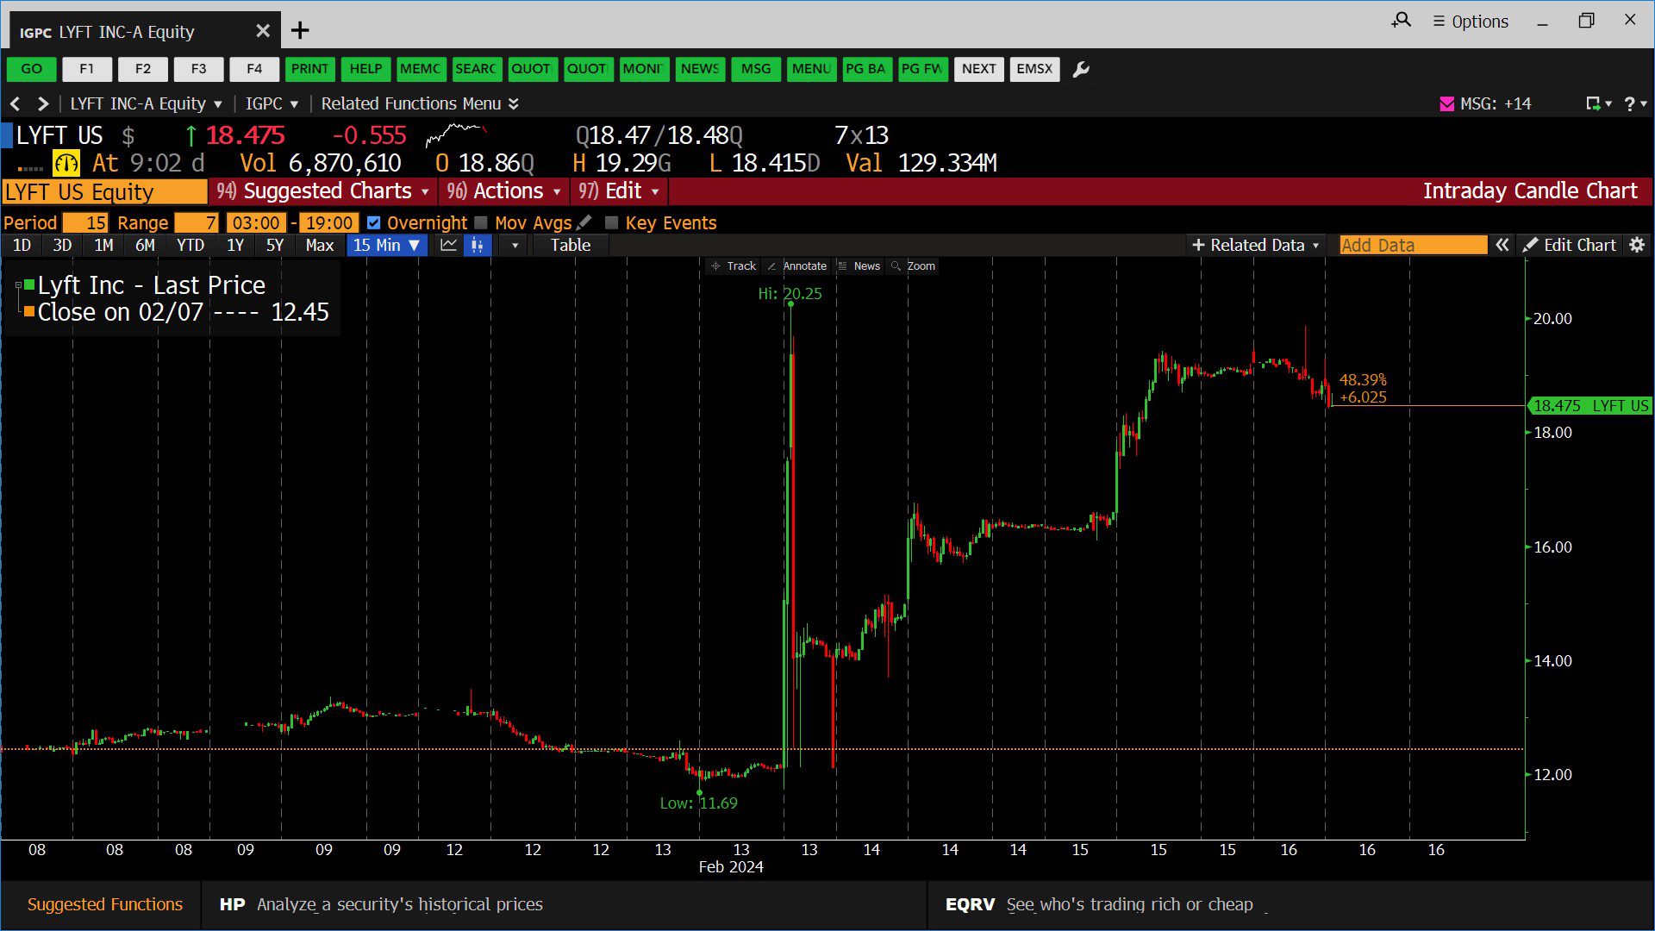Select the 6M time range tab

145,245
